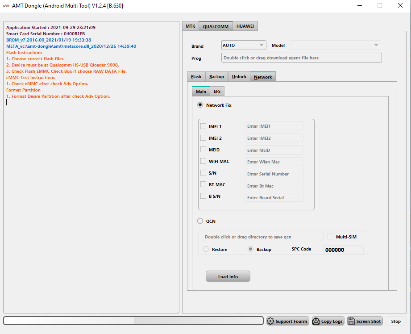This screenshot has height=334, width=411.
Task: Open the HUAWEI tab
Action: click(245, 26)
